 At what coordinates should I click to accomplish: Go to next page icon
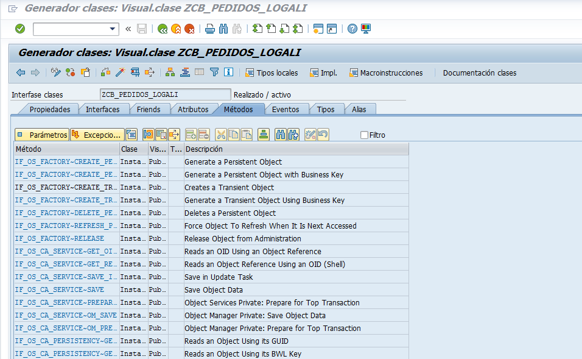pyautogui.click(x=284, y=29)
